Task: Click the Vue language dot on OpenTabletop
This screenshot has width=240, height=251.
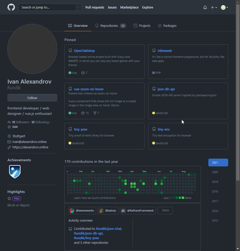Action: [x=70, y=73]
